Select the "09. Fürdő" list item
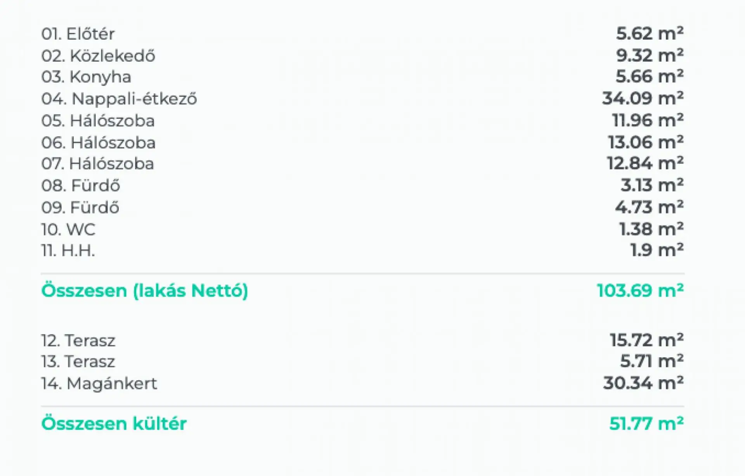745x476 pixels. point(80,208)
